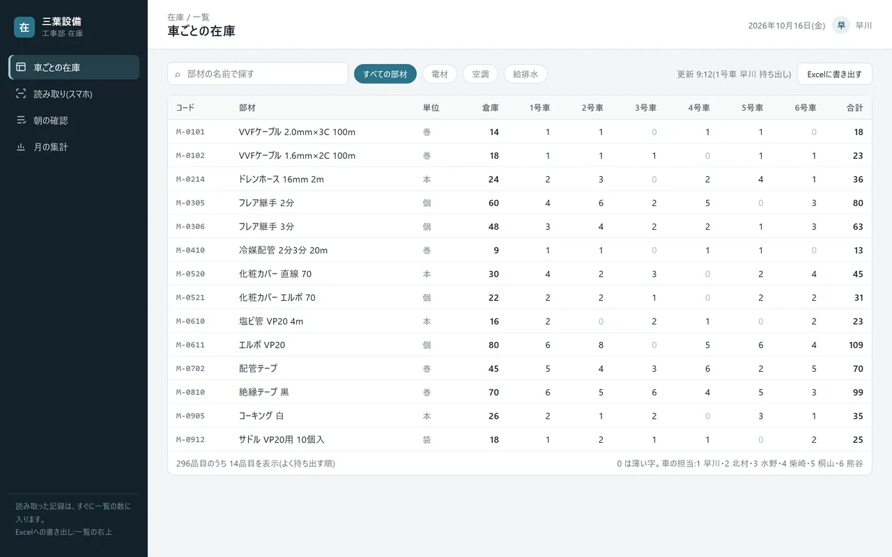Screen dimensions: 892x557
Task: Focus the 部材の名前で探す search field
Action: (x=258, y=74)
